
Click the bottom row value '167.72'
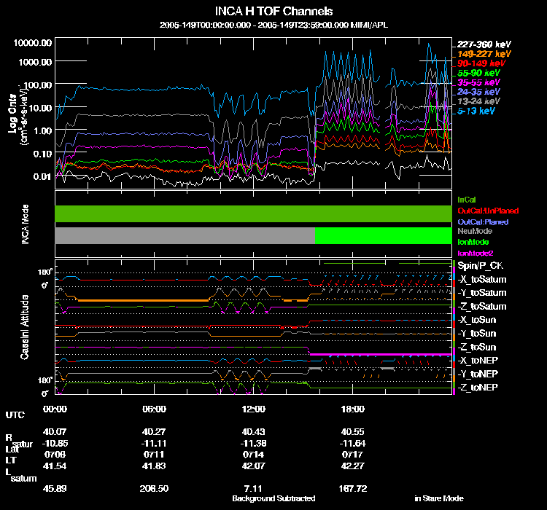tap(352, 488)
